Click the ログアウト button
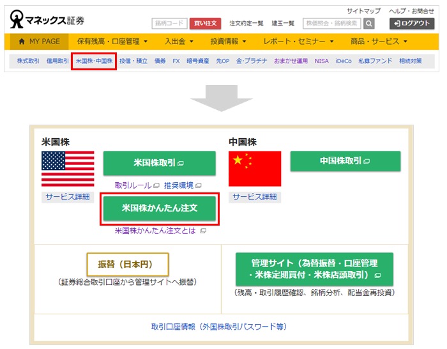447x349 pixels. point(412,24)
